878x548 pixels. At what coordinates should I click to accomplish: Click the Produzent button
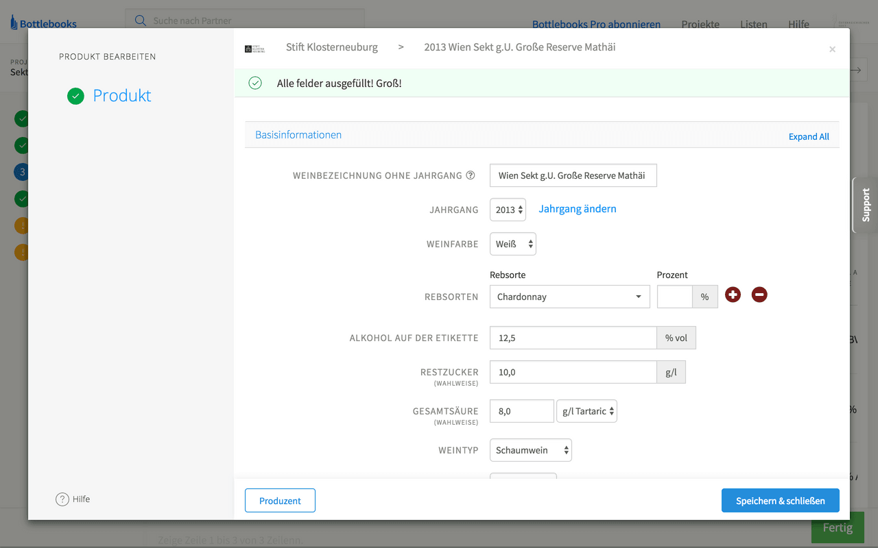(280, 501)
